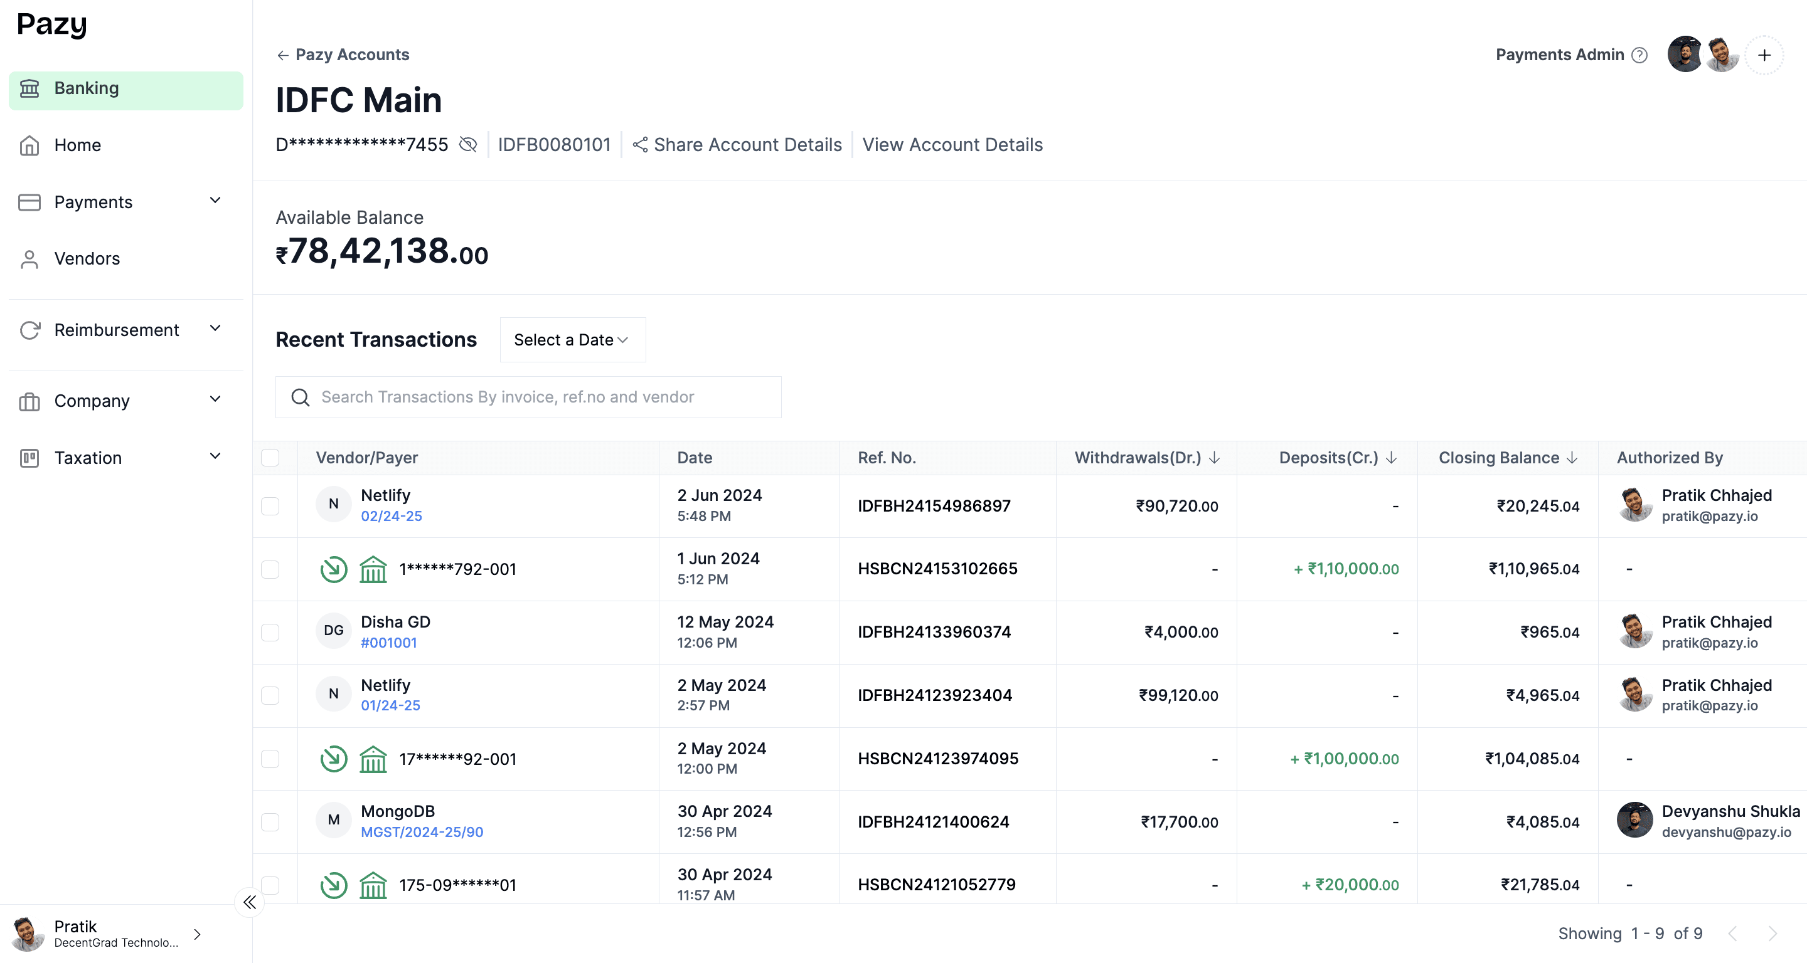Open the search icon in transactions search bar
Image resolution: width=1807 pixels, height=963 pixels.
click(x=301, y=397)
